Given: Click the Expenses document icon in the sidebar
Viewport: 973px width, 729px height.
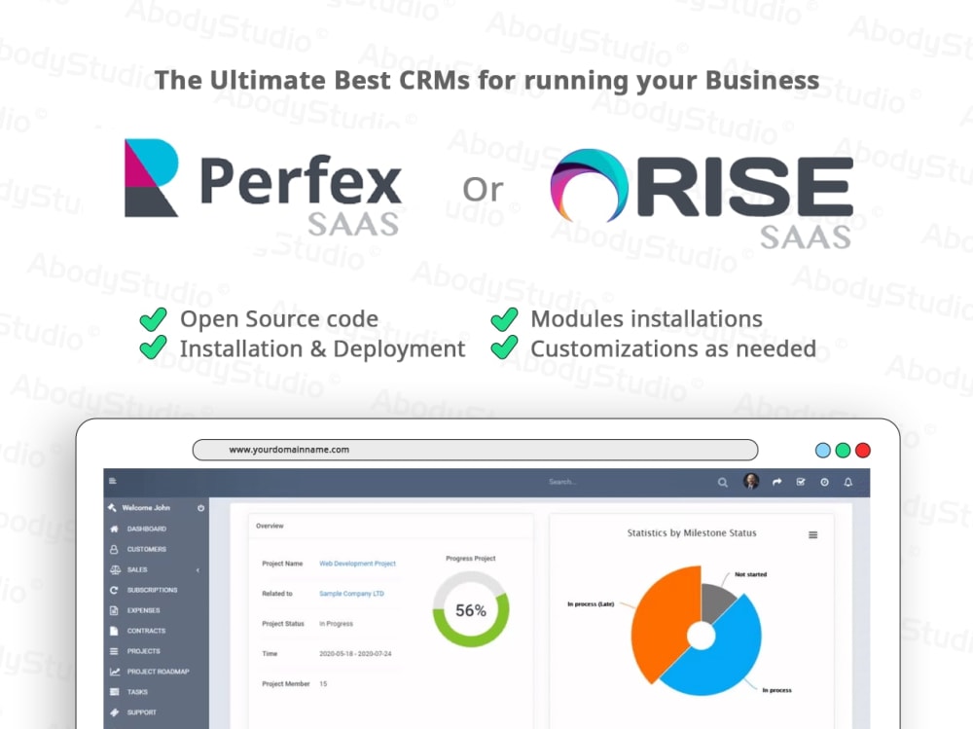Looking at the screenshot, I should pyautogui.click(x=114, y=610).
